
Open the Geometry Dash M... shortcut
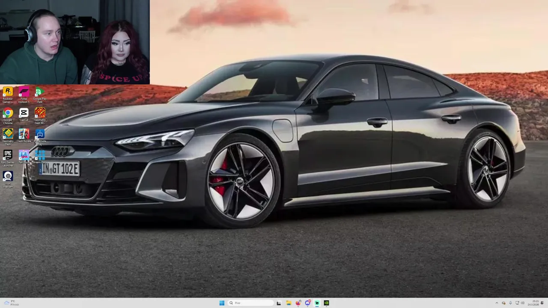40,116
